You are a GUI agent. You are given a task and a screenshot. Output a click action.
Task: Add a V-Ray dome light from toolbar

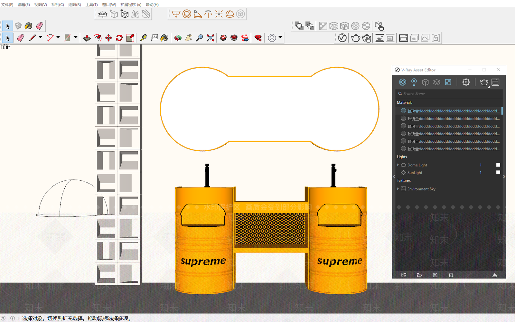[230, 14]
